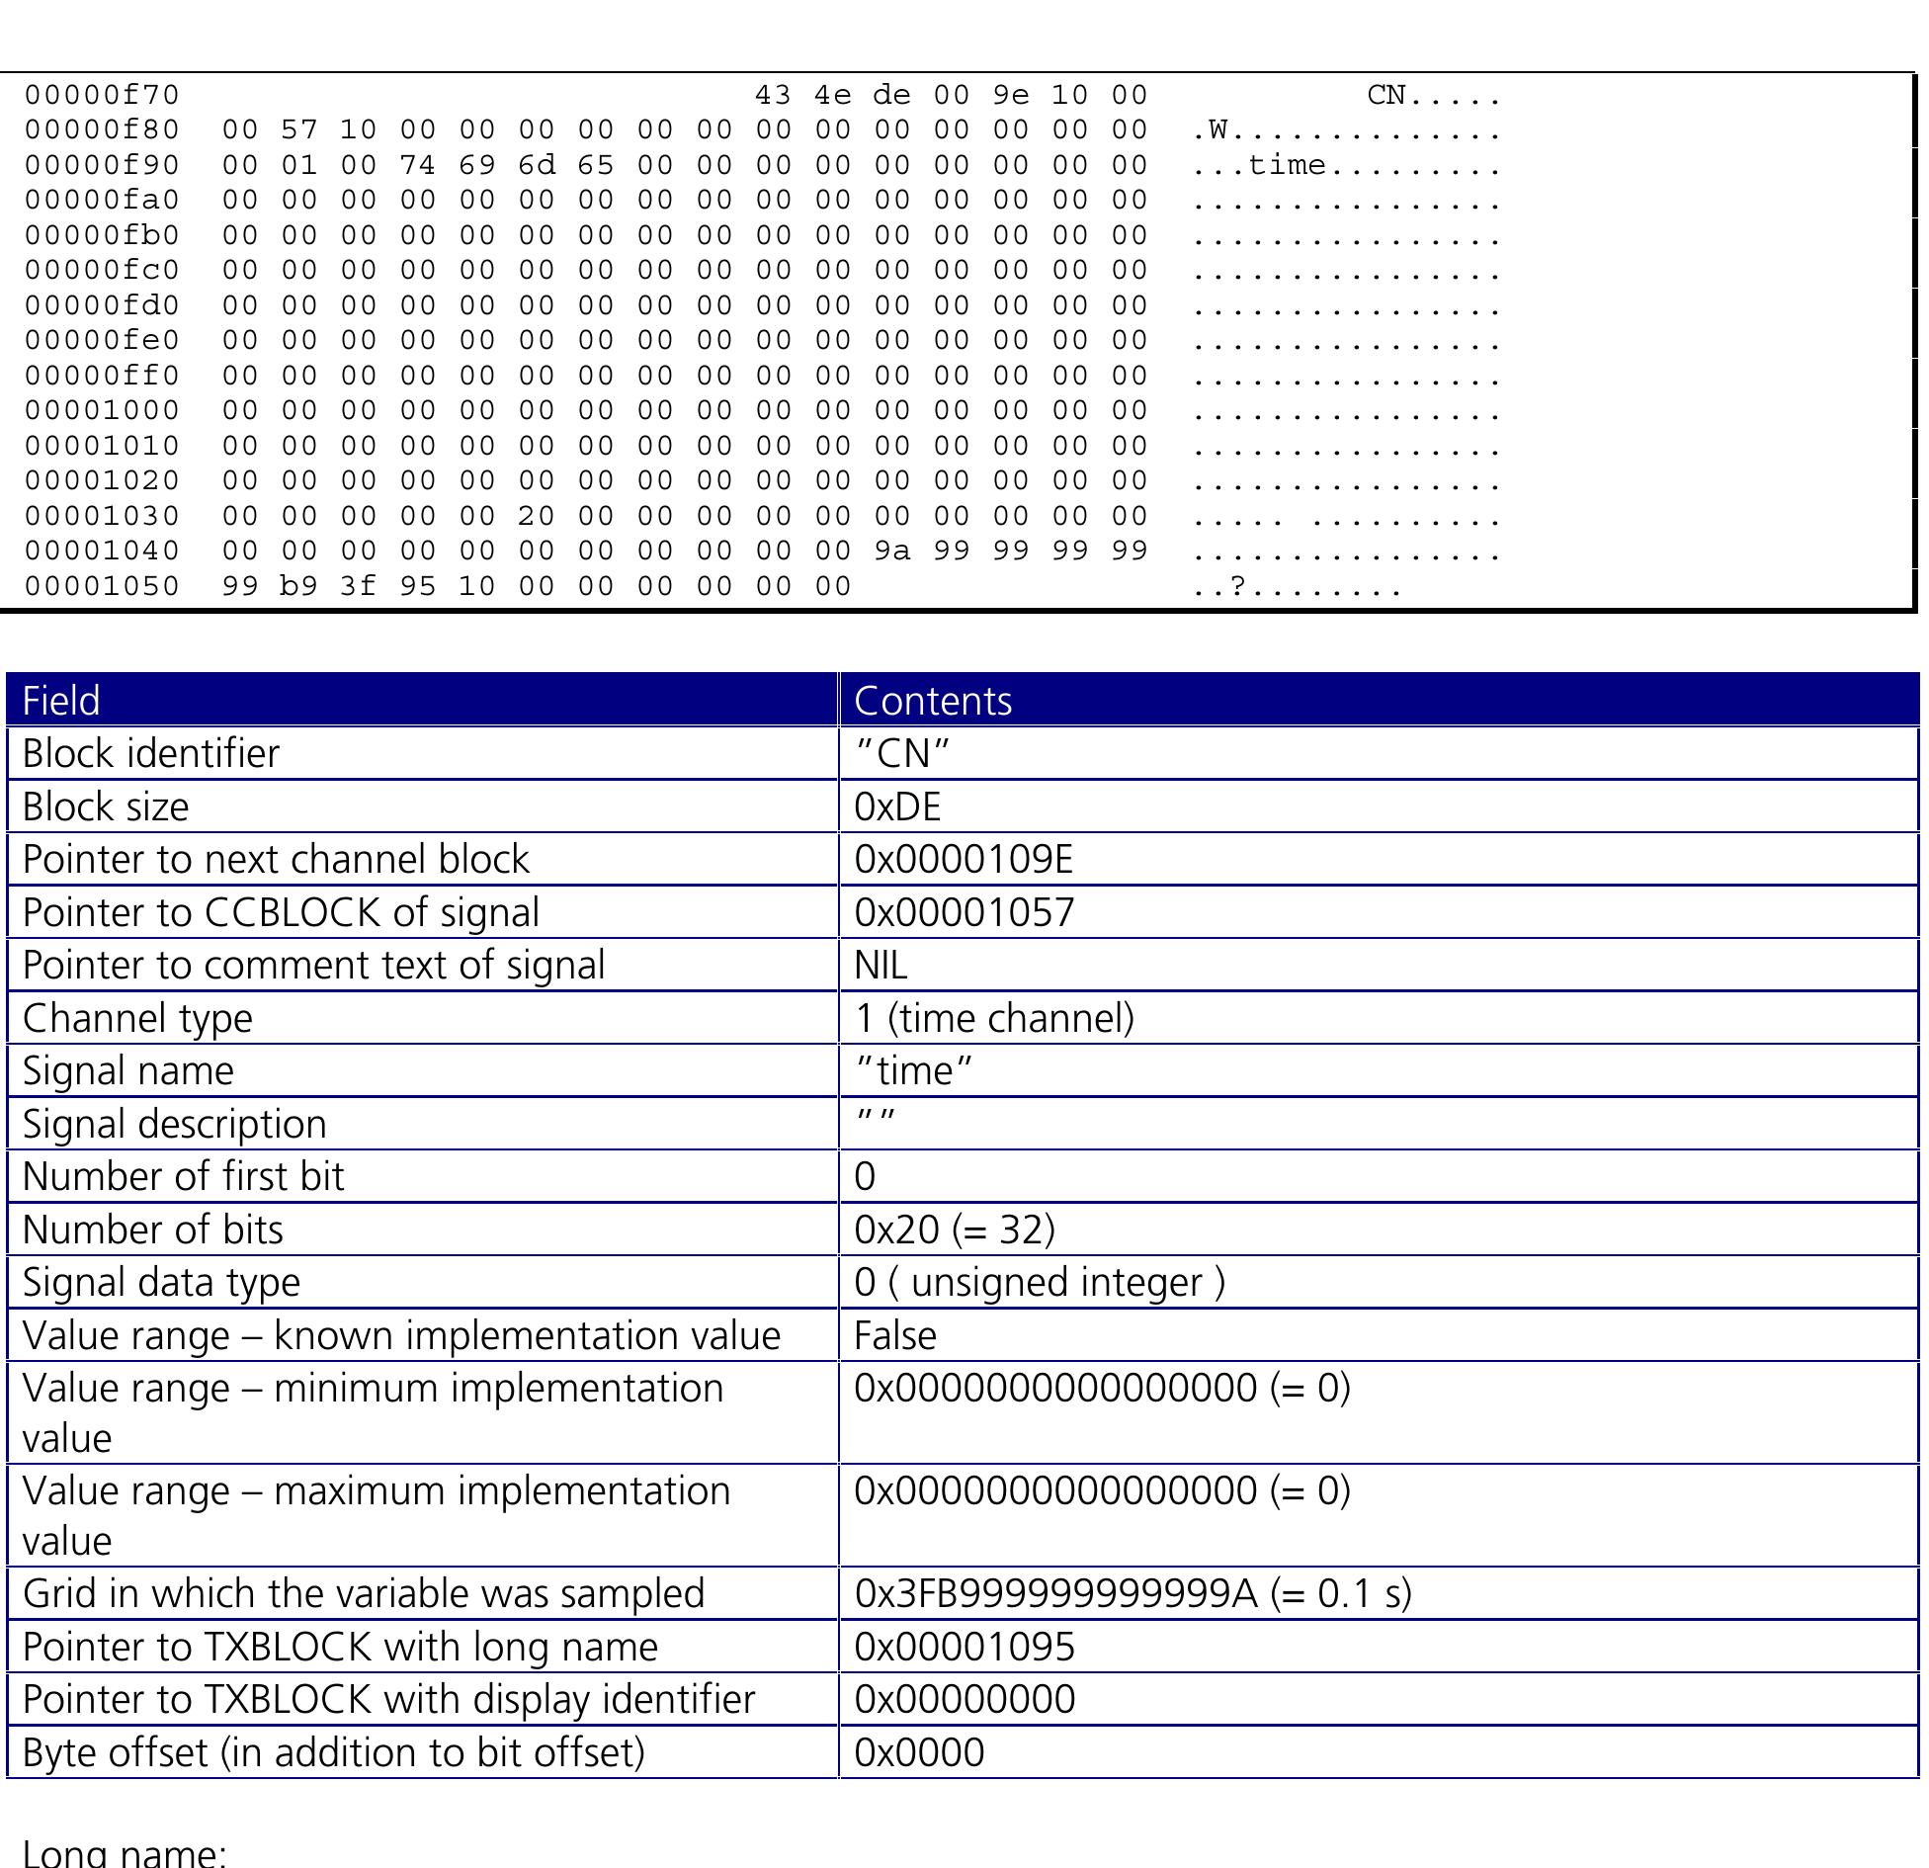Screen dimensions: 1929x1868
Task: Select the 'Block size' field cell
Action: coord(422,807)
